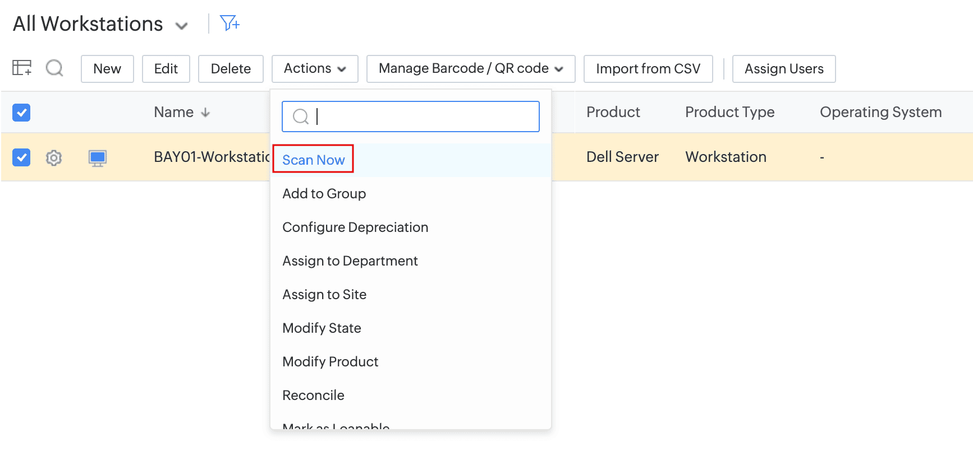Uncheck the BAY01 workstation row checkbox

21,157
